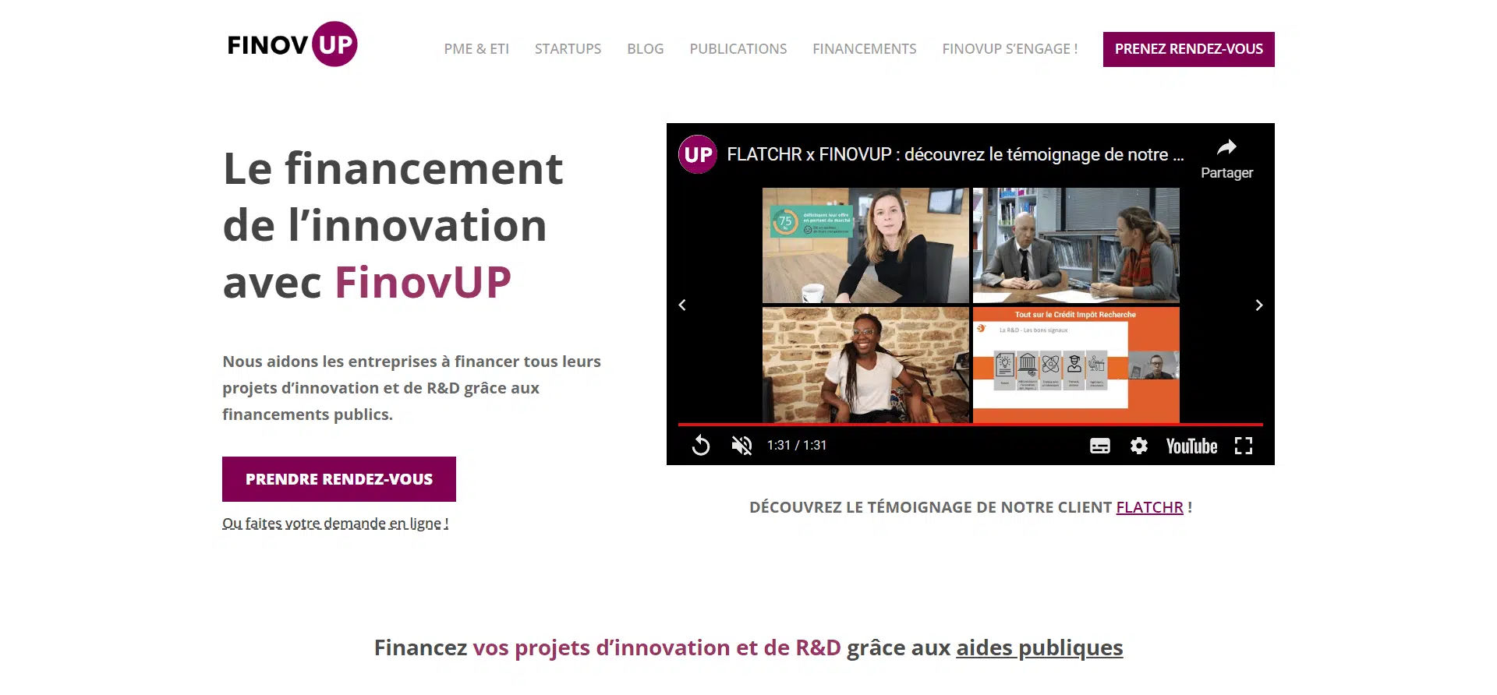Image resolution: width=1497 pixels, height=695 pixels.
Task: Show previous slide with left chevron
Action: click(682, 305)
